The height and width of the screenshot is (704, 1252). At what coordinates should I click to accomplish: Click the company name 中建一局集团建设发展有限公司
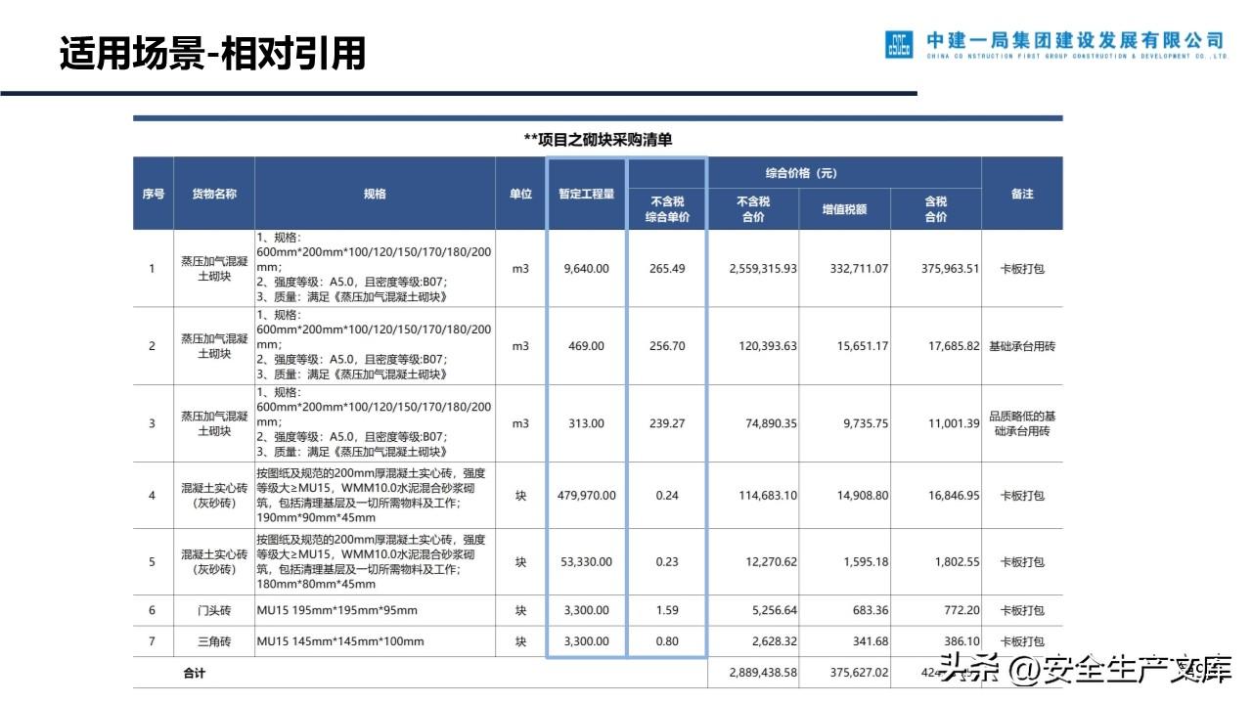coord(1075,40)
